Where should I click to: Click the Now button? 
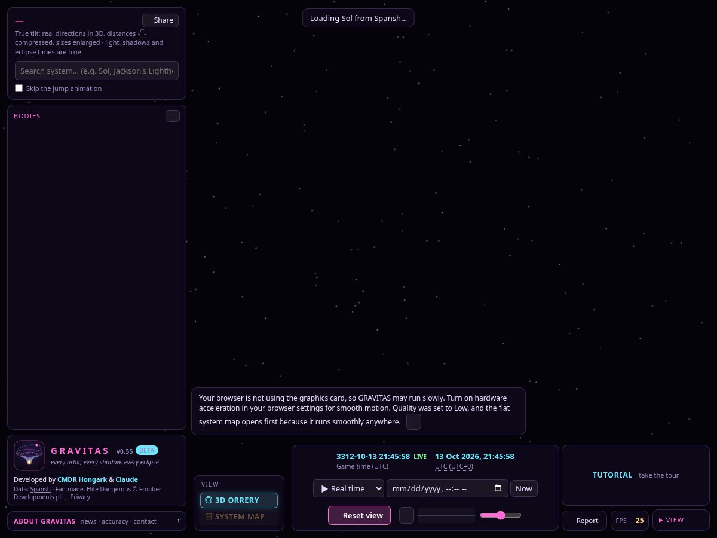(524, 488)
